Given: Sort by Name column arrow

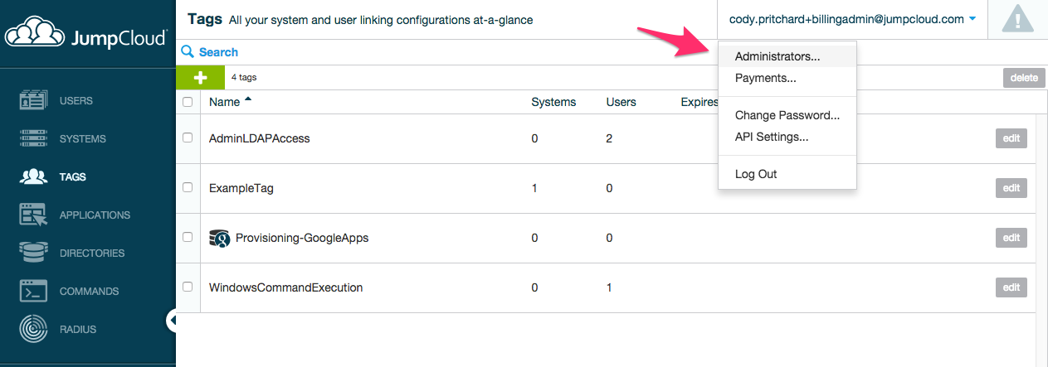Looking at the screenshot, I should pos(248,100).
